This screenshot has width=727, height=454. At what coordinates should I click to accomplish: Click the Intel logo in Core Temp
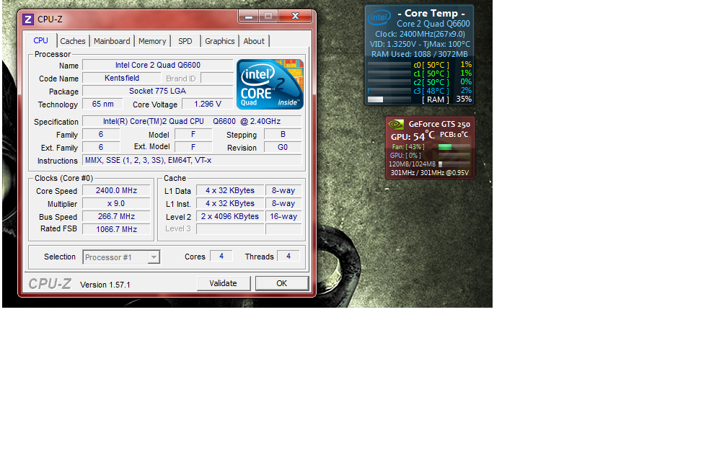380,17
